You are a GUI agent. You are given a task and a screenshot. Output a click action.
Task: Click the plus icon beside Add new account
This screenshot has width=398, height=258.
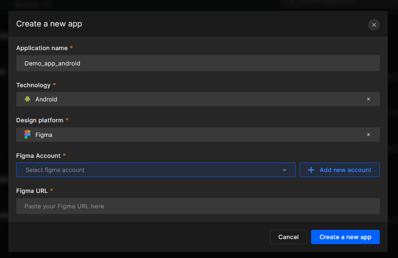click(x=311, y=170)
